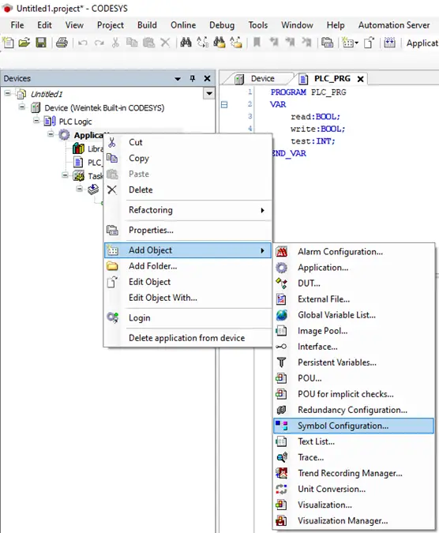
Task: Collapse the Application tree node
Action: [x=51, y=134]
